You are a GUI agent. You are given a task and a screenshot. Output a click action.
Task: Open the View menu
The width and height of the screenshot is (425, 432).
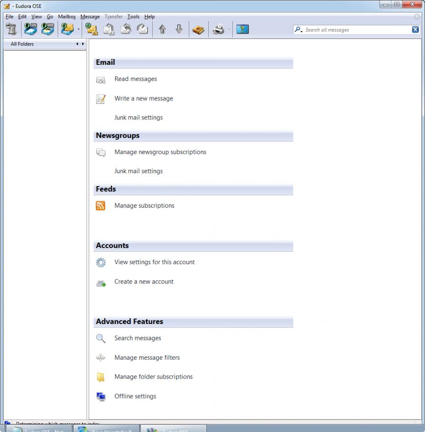(x=37, y=17)
